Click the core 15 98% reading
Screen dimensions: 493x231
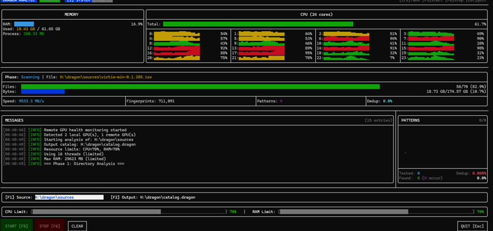pyautogui.click(x=480, y=48)
